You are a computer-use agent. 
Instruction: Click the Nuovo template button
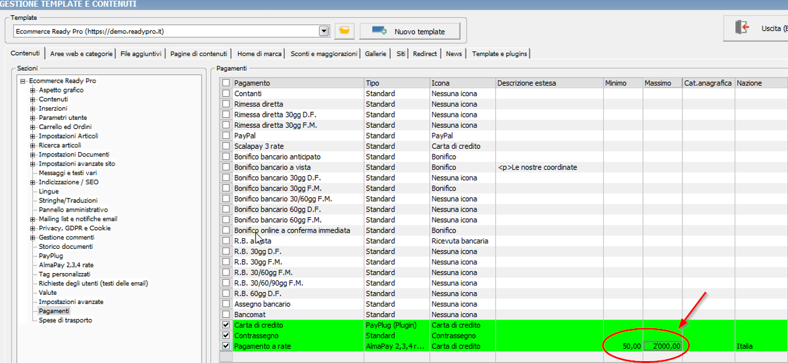pos(411,31)
